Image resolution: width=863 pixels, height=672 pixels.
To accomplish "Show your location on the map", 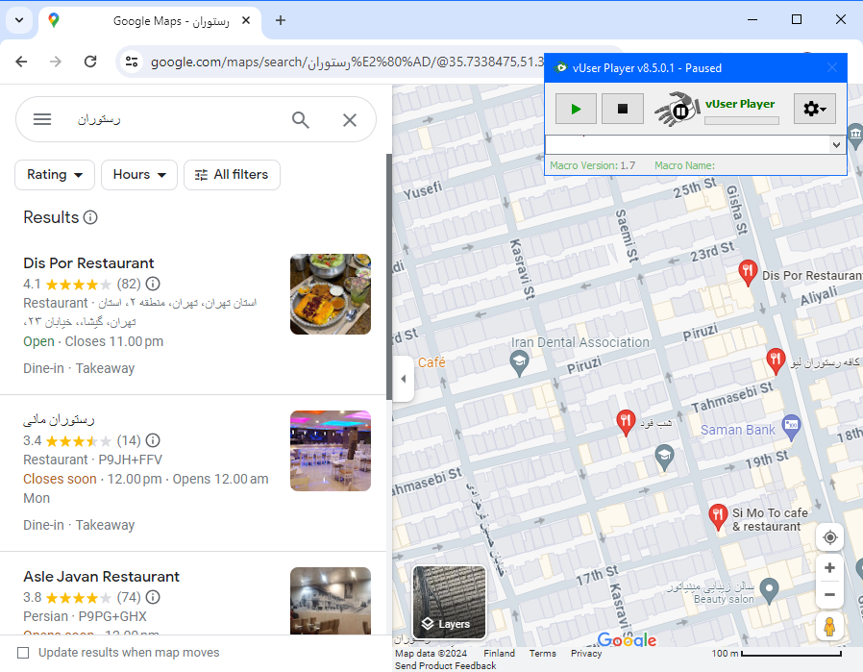I will click(830, 537).
